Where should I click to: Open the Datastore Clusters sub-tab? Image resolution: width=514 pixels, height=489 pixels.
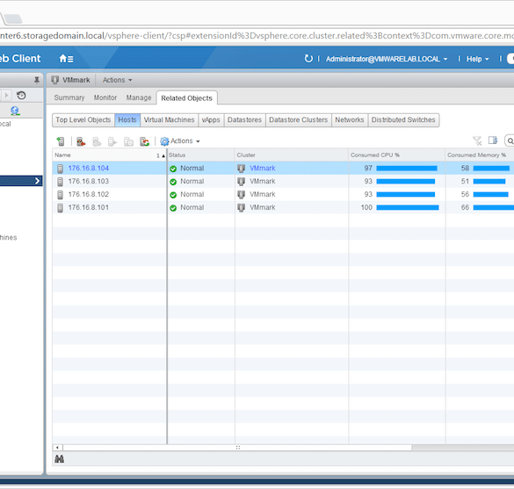[x=299, y=120]
